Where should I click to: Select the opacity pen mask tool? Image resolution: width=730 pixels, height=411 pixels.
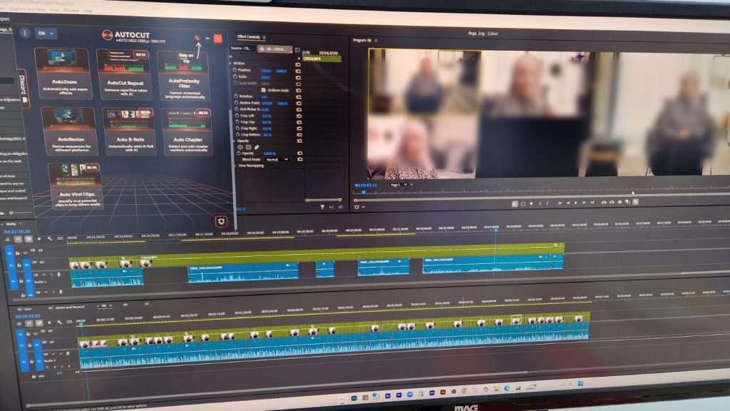tap(256, 147)
